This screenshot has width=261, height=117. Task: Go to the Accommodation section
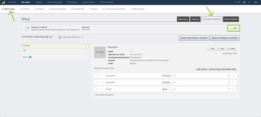coord(58,9)
